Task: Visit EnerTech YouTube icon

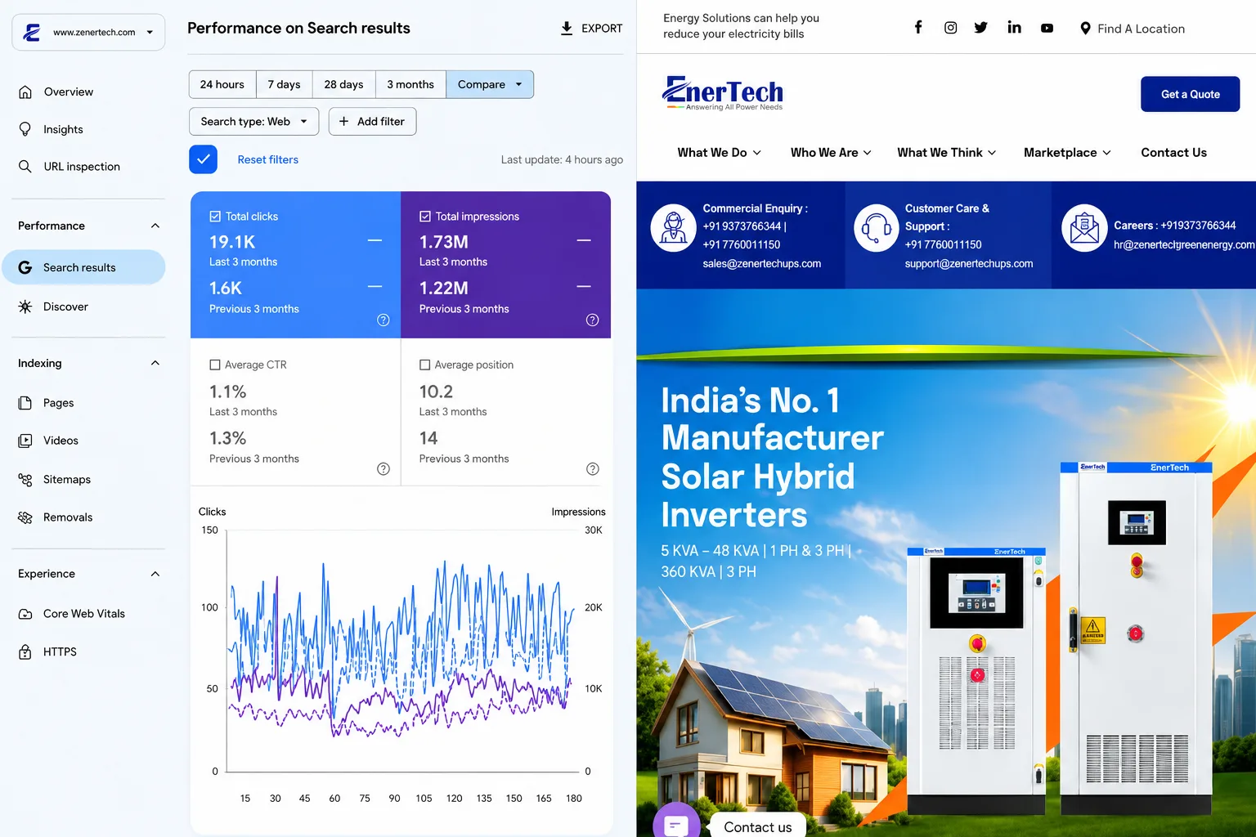Action: (1047, 28)
